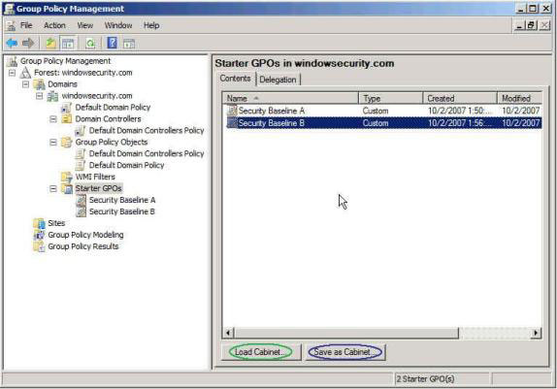
Task: Click the horizontal scrollbar thumb in list
Action: tap(346, 333)
